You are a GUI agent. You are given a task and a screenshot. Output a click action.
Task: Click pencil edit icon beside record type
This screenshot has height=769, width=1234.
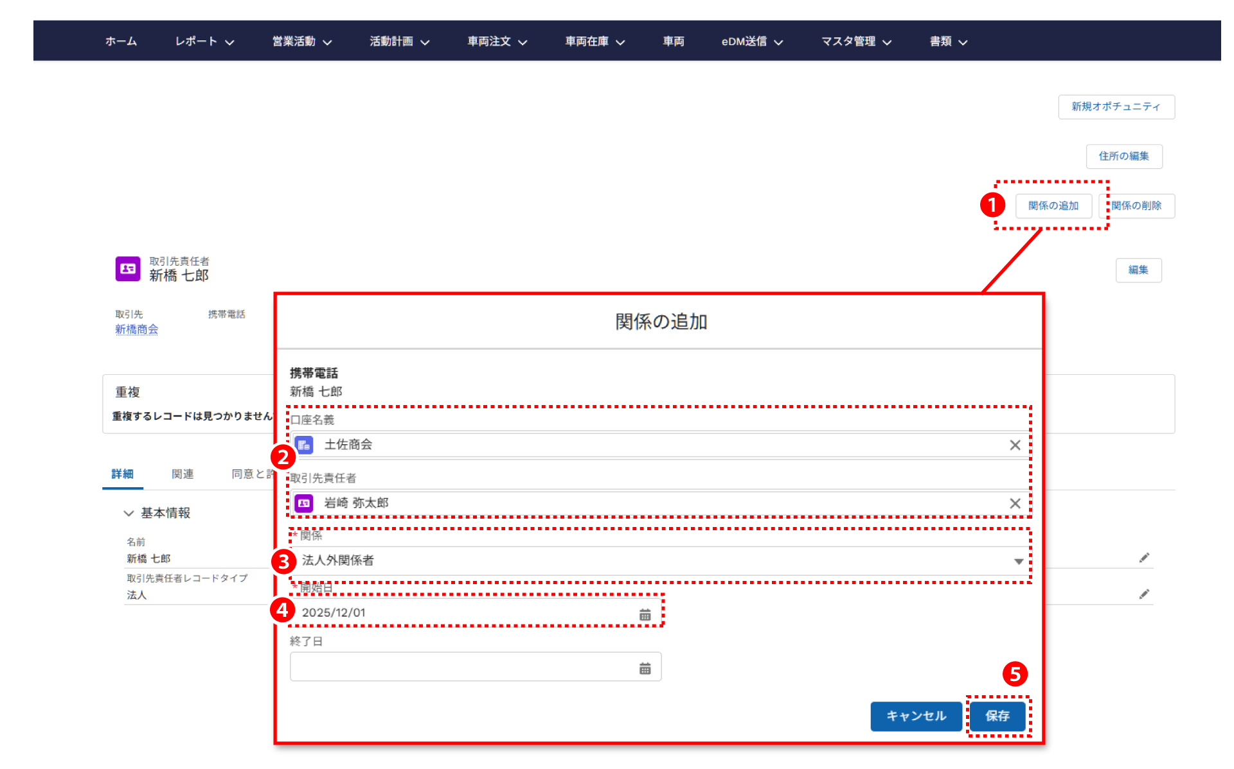point(1144,594)
